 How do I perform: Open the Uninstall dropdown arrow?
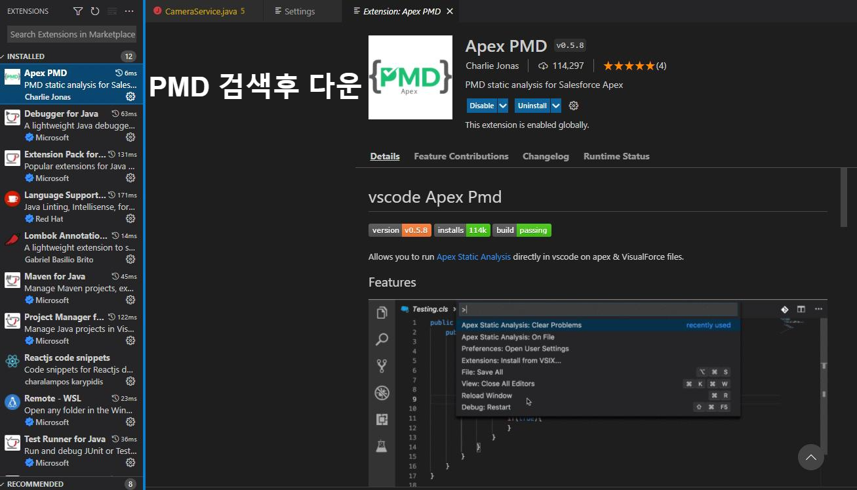point(556,106)
